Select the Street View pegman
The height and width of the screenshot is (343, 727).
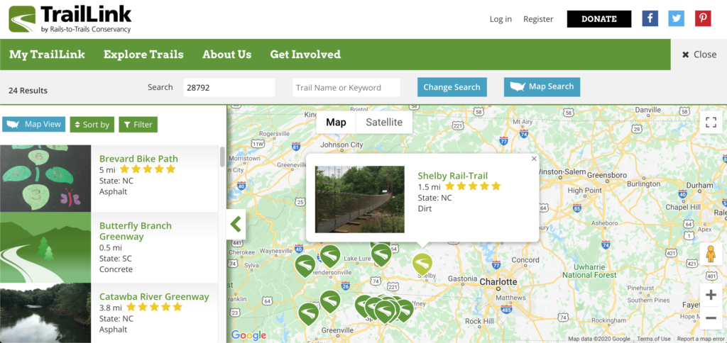pos(711,254)
